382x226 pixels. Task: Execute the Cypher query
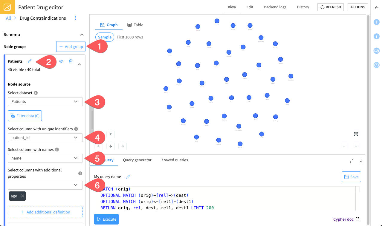[106, 219]
